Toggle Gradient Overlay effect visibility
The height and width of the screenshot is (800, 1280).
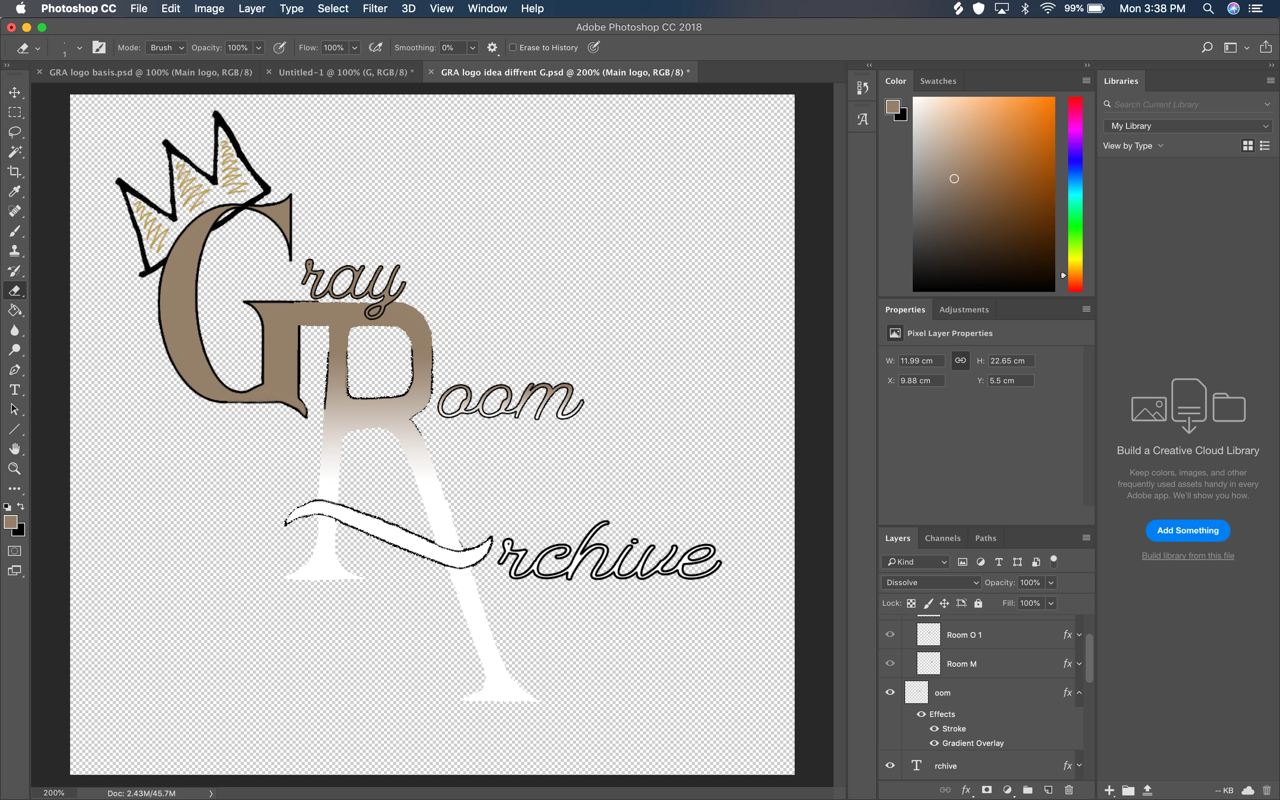(934, 743)
